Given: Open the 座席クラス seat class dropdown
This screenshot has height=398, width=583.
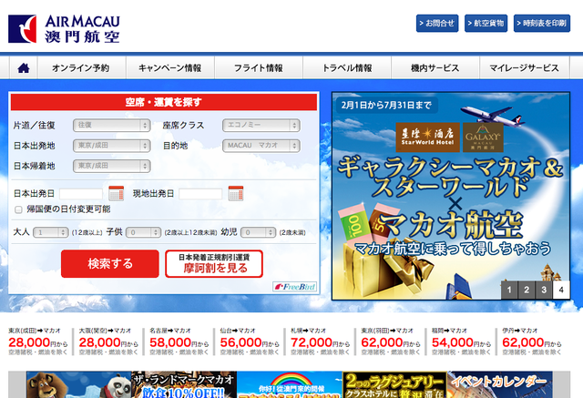Looking at the screenshot, I should [x=261, y=126].
